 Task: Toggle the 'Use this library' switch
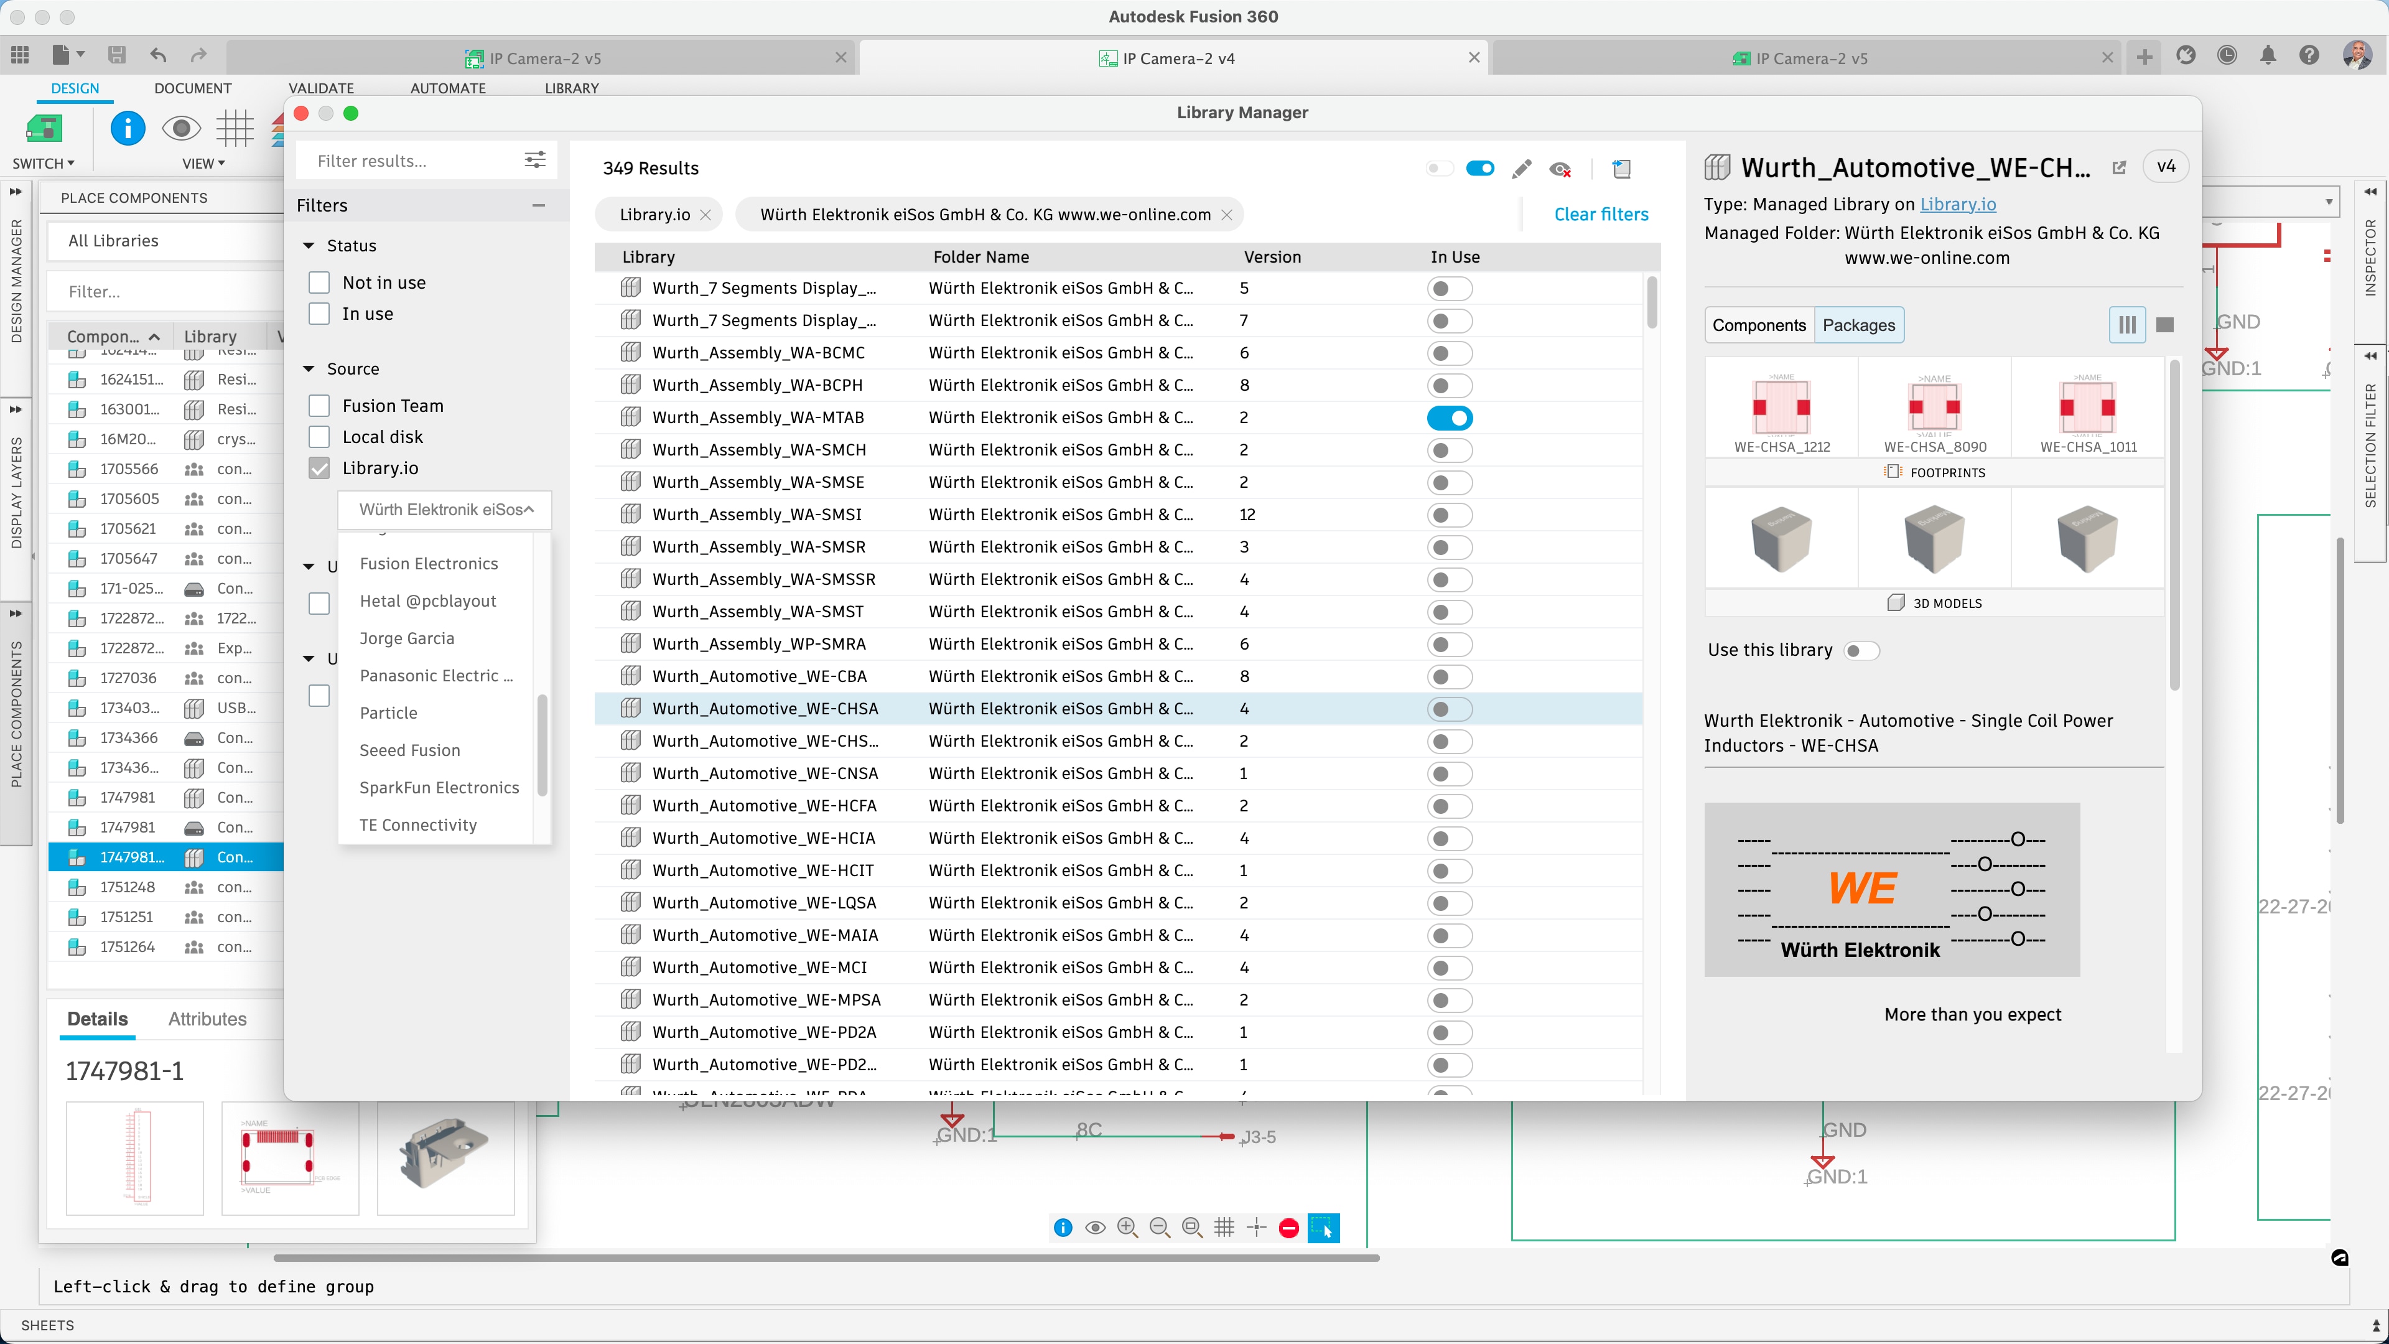point(1862,650)
